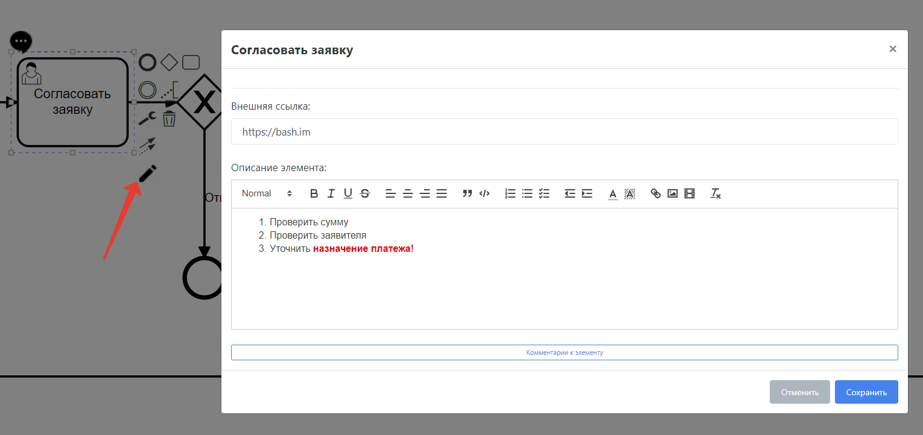The height and width of the screenshot is (435, 923).
Task: Close the Согласовать заявку dialog
Action: pos(893,49)
